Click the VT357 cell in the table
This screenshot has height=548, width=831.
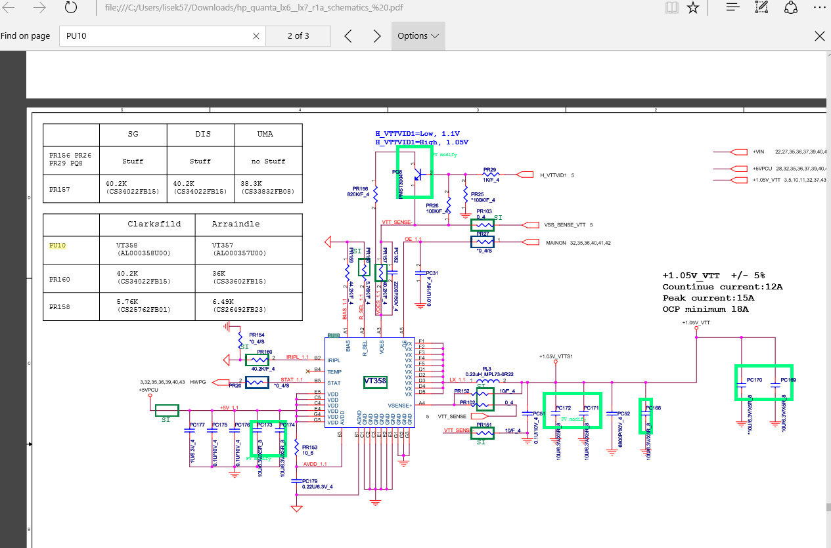tap(223, 244)
